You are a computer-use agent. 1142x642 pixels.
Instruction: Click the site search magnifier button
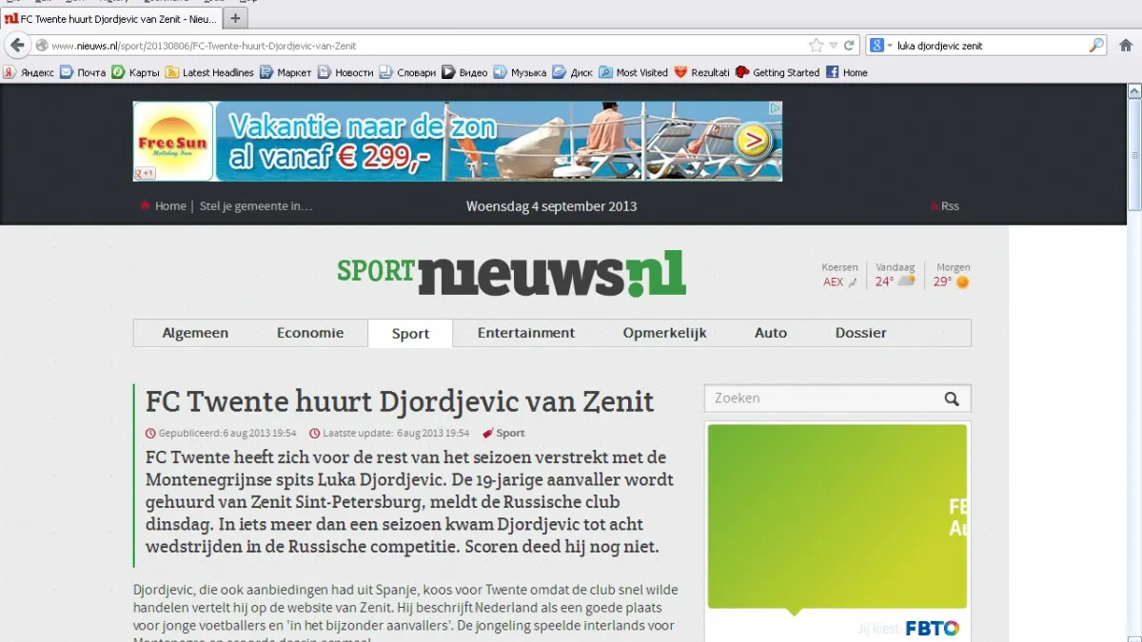coord(952,399)
